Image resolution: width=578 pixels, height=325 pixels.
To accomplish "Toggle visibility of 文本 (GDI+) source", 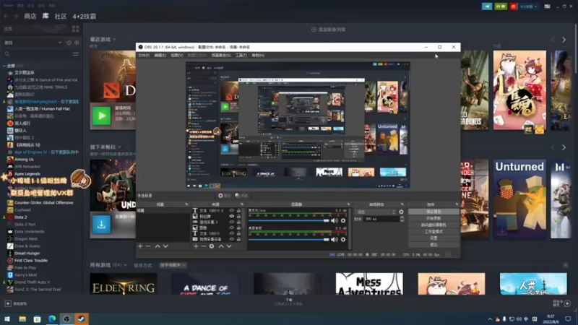I will (x=231, y=233).
